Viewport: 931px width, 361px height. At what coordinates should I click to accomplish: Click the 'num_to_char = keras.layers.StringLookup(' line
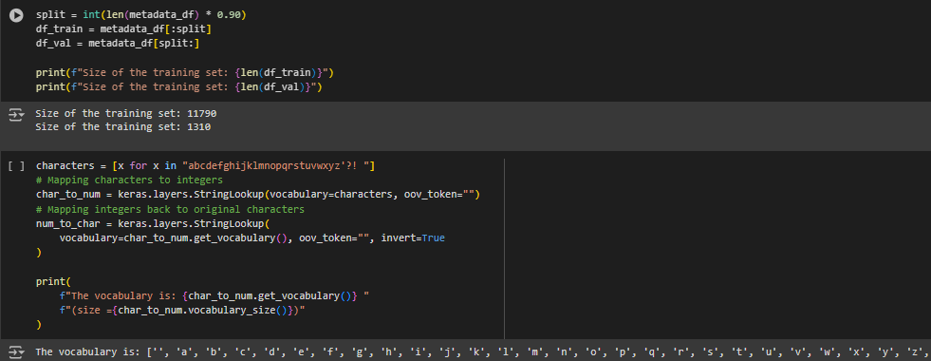coord(153,223)
